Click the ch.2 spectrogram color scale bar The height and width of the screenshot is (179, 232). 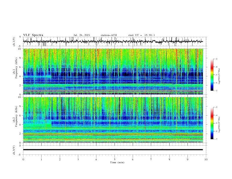pos(212,123)
